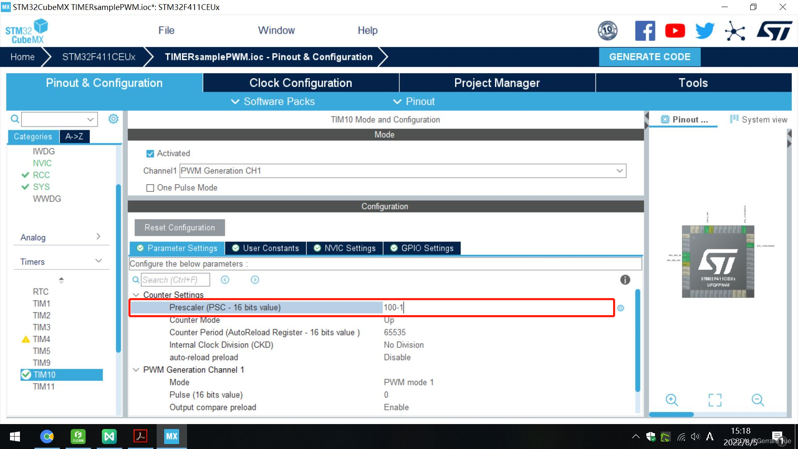Viewport: 798px width, 449px height.
Task: Click the parameter search magnifier icon
Action: click(136, 280)
